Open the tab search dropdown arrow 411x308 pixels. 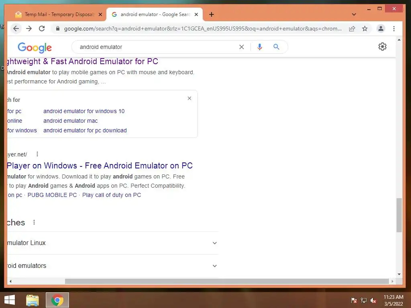click(x=354, y=14)
